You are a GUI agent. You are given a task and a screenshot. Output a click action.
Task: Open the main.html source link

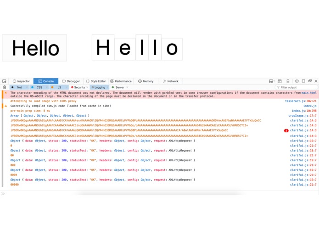309,93
